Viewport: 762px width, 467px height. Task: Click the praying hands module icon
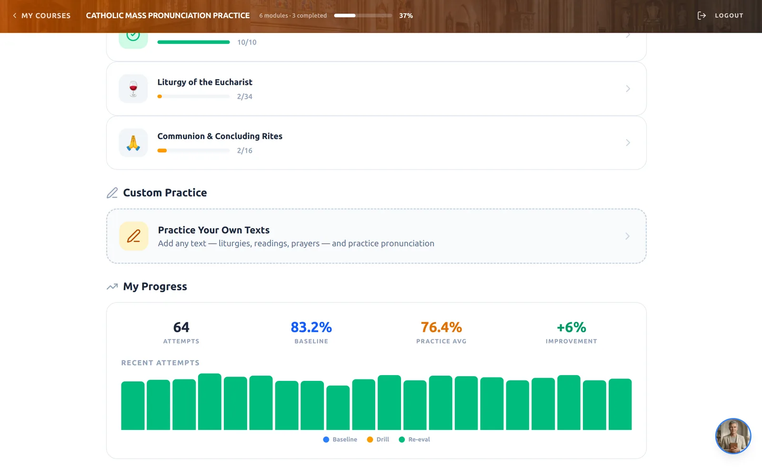133,143
